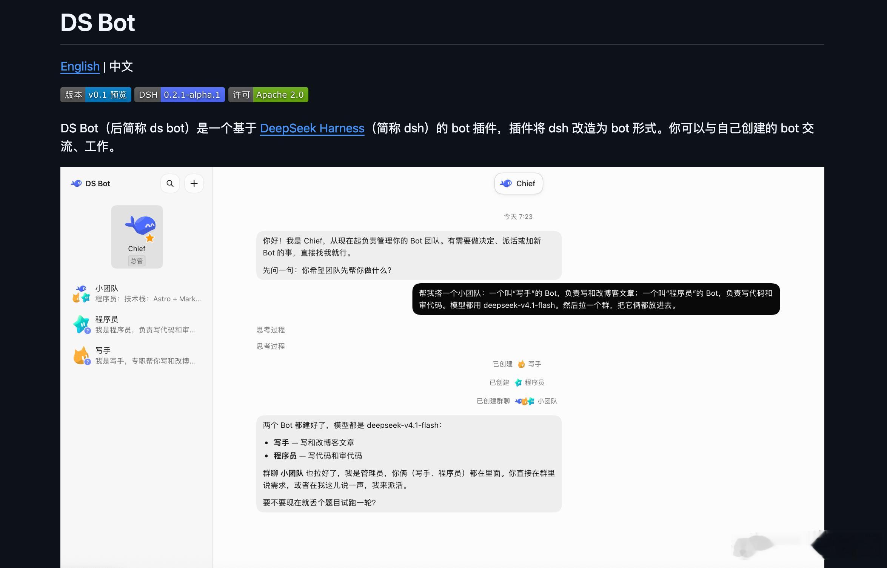Click the 程序员 — 写代码和审代码 bullet
887x568 pixels.
(x=318, y=456)
